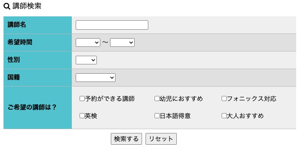This screenshot has width=304, height=149.
Task: Expand the 国籍 dropdown
Action: pyautogui.click(x=95, y=78)
